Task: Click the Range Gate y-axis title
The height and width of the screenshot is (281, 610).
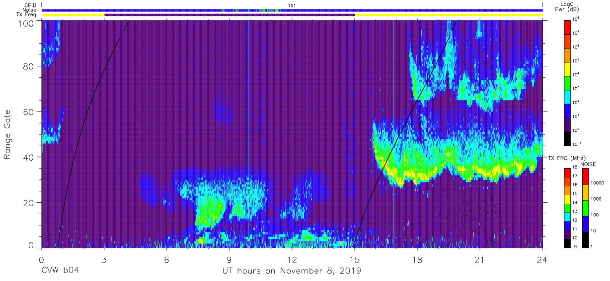Action: pos(7,134)
